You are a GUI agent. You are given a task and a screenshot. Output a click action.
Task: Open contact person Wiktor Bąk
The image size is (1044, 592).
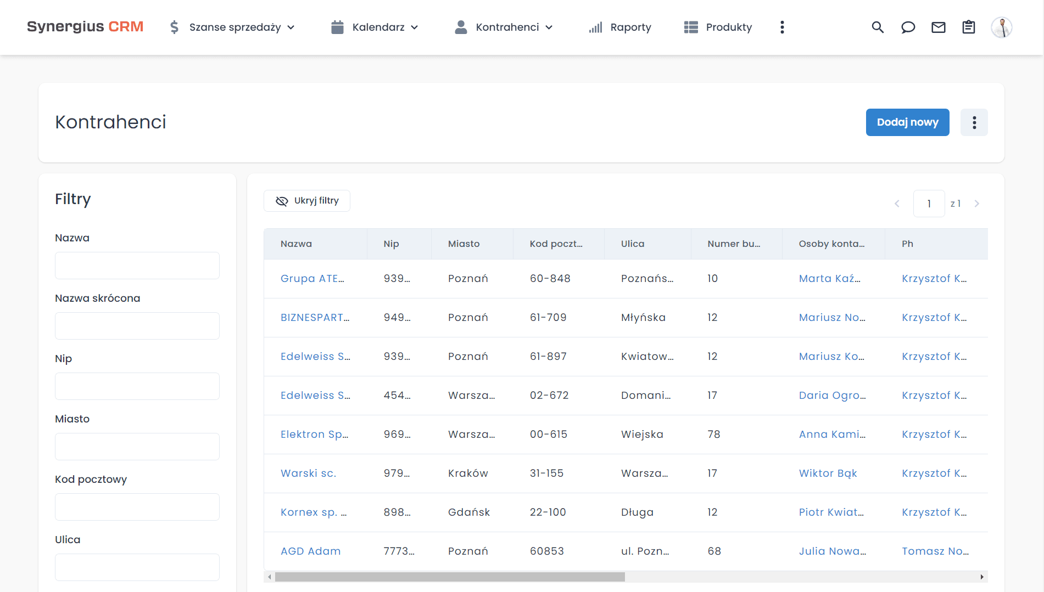click(828, 473)
